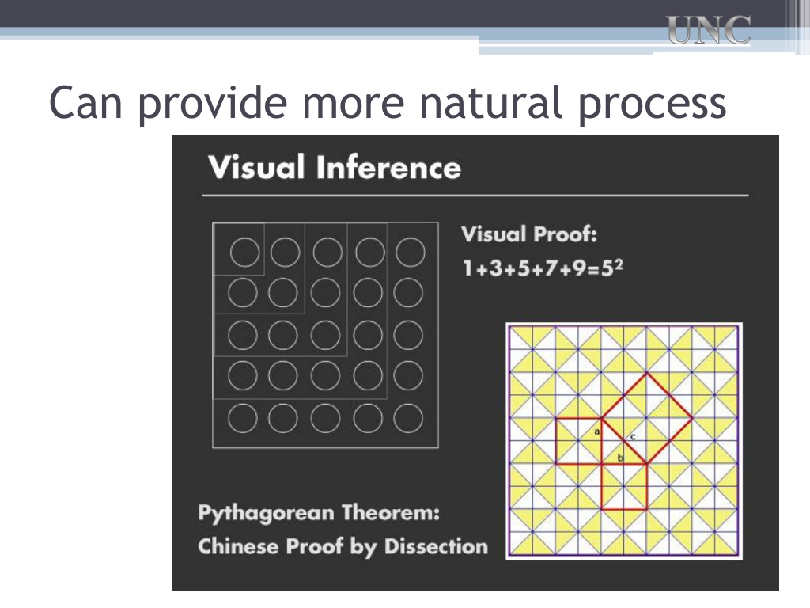Click the 'Visual Proof:' label

(x=529, y=234)
